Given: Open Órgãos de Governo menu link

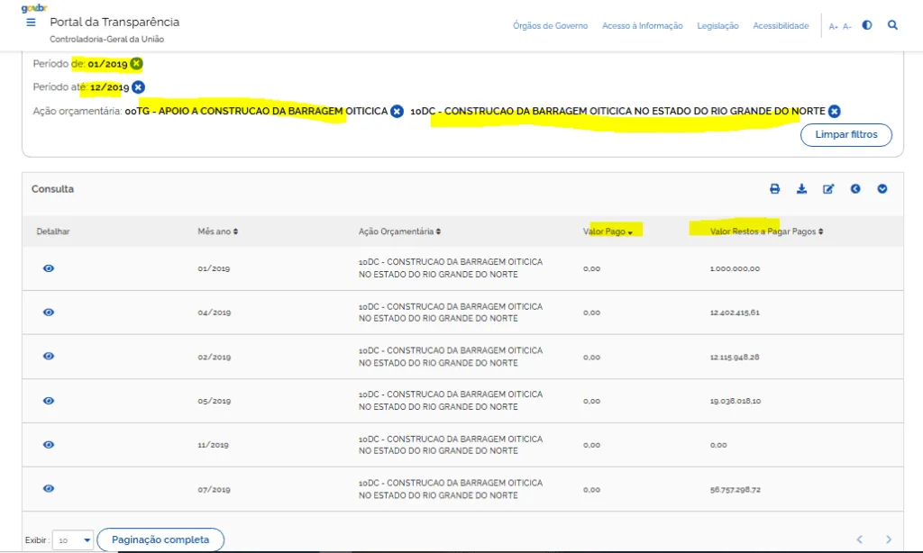Looking at the screenshot, I should (550, 26).
